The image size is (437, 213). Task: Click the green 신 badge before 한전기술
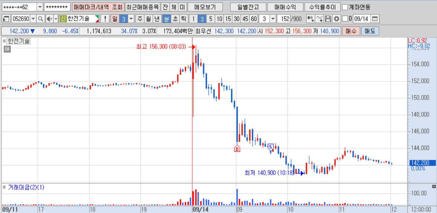pos(63,19)
